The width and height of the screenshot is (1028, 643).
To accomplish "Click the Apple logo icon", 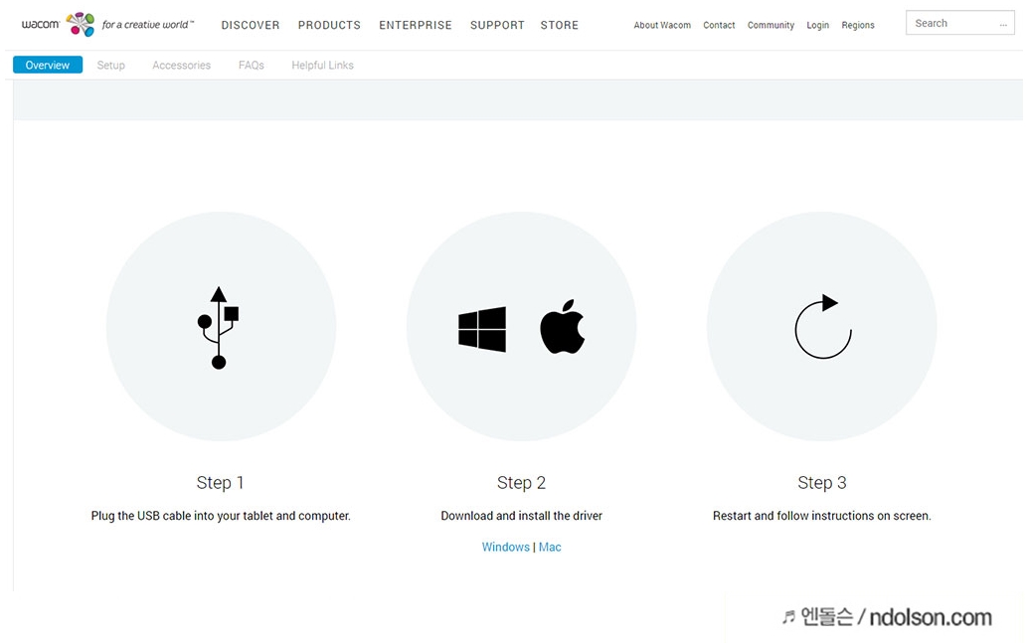I will pos(563,326).
